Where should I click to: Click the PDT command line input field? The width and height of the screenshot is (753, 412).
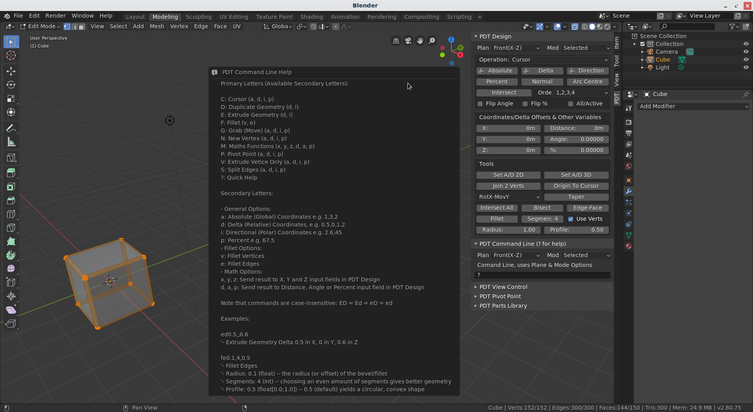pos(542,275)
